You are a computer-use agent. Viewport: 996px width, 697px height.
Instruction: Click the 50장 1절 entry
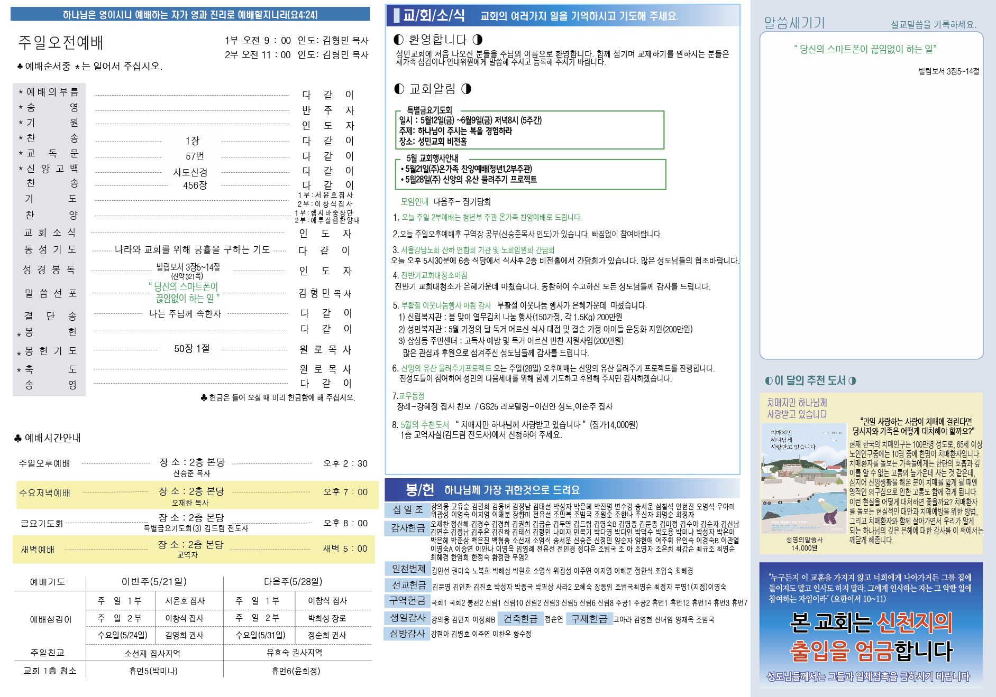pos(192,349)
